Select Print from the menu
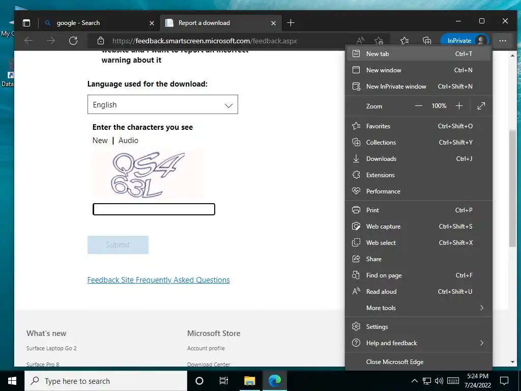This screenshot has width=521, height=391. pos(419,210)
